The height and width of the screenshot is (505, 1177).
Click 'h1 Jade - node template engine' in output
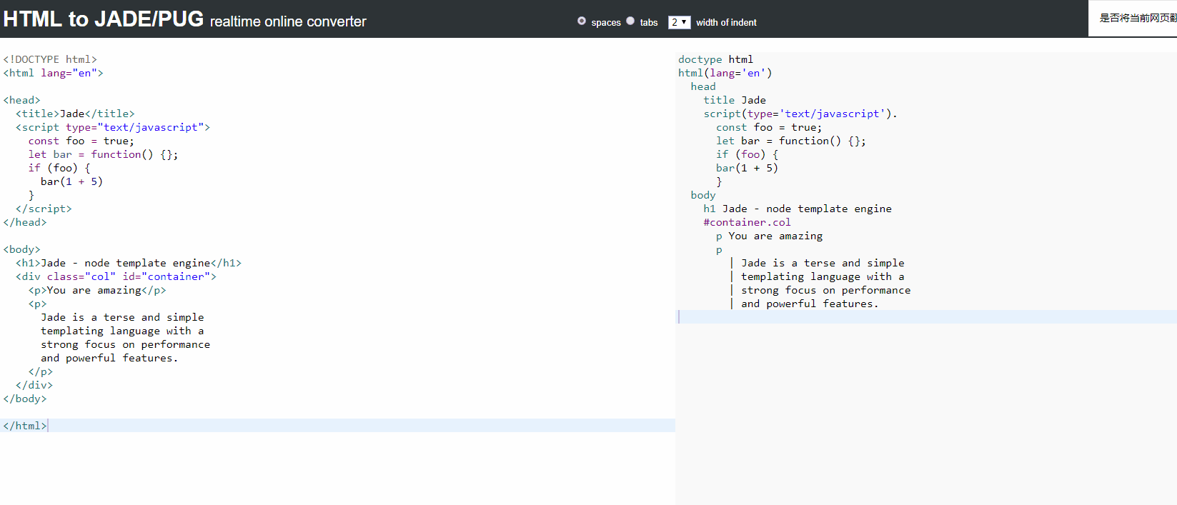click(798, 209)
